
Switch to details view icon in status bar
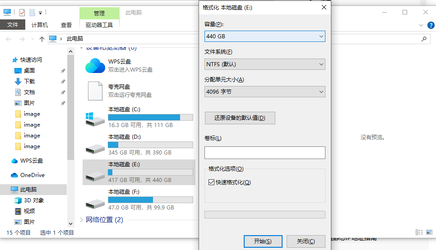point(419,232)
